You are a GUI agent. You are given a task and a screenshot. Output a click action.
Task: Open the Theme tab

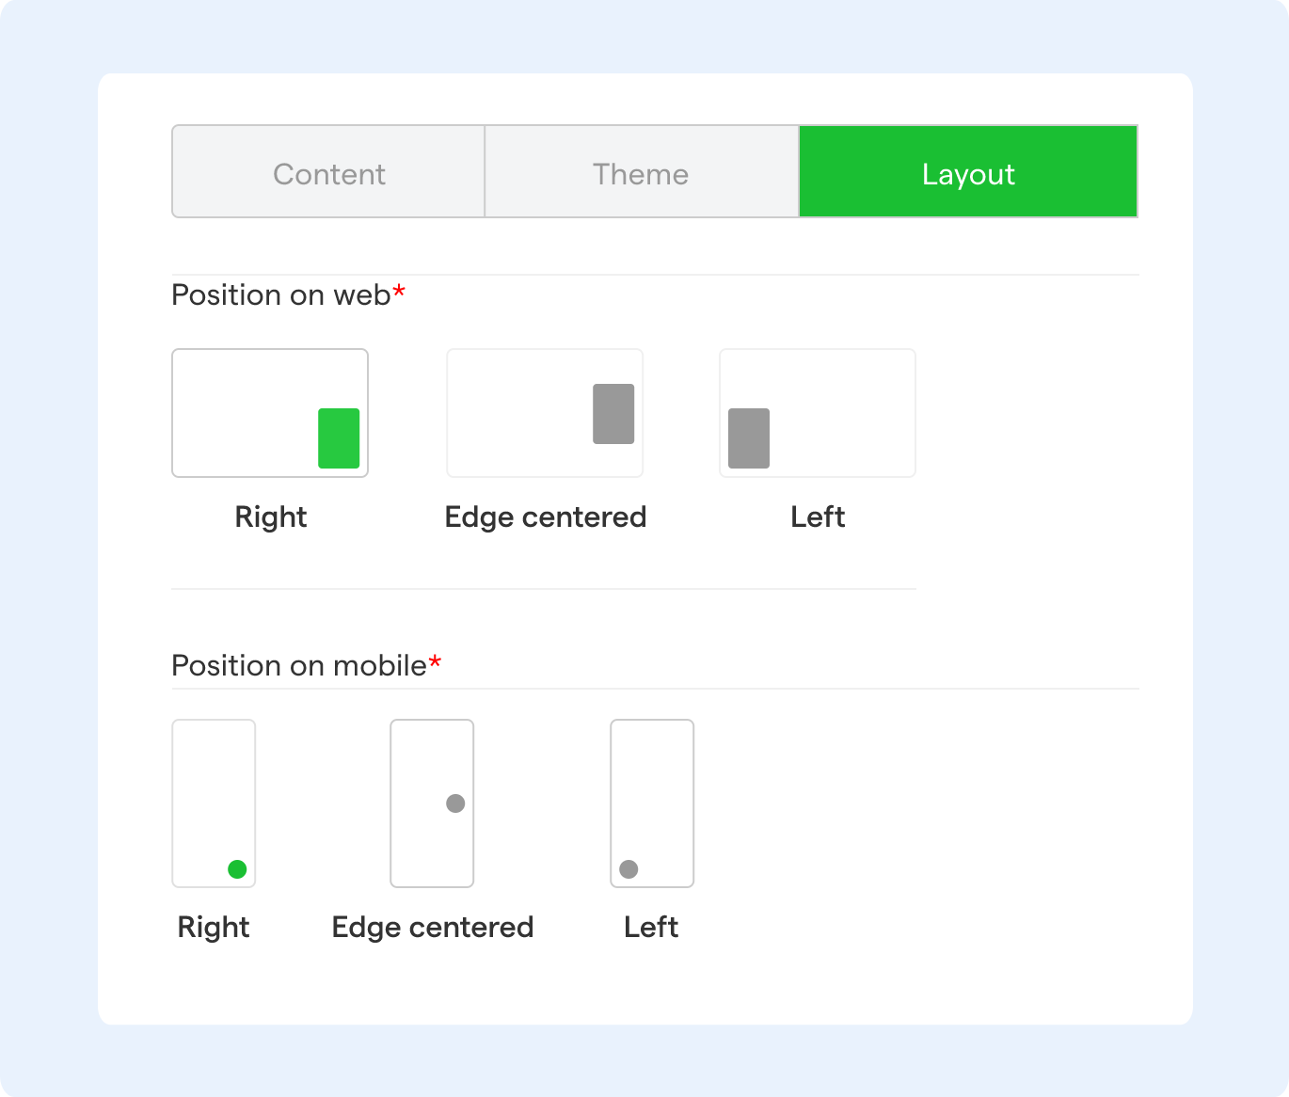(x=641, y=172)
